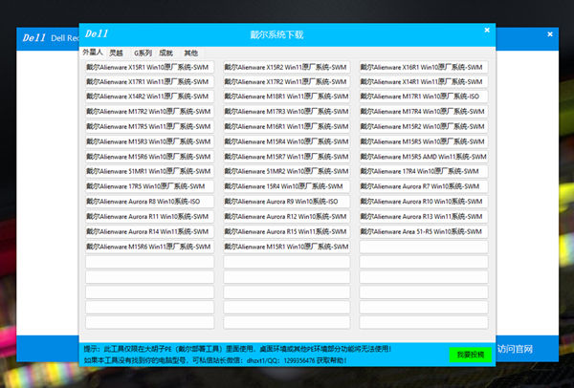Click Alienware Area 51-R5 Win10系统-SWM

[x=424, y=231]
